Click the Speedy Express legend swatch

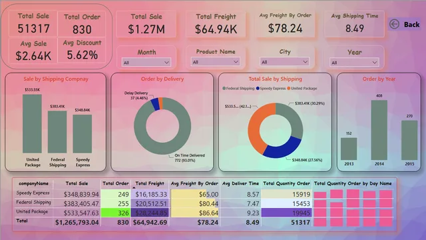[x=258, y=89]
